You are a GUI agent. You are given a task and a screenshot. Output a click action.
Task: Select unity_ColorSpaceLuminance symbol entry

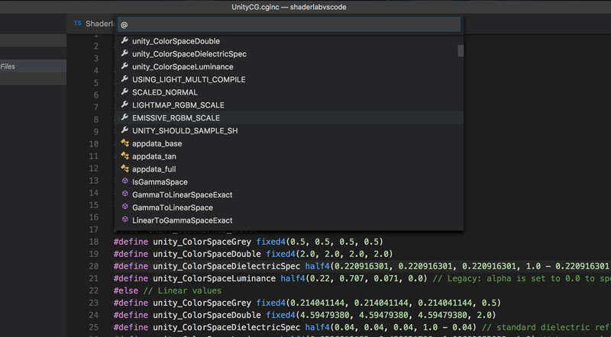coord(289,66)
